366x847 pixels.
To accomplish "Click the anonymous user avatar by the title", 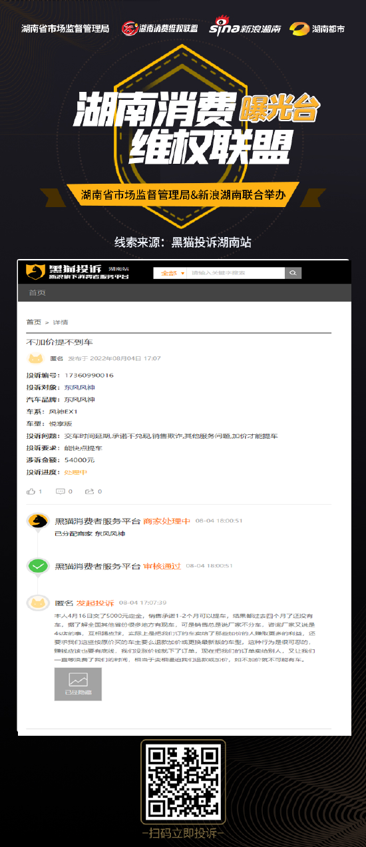I will coord(36,358).
